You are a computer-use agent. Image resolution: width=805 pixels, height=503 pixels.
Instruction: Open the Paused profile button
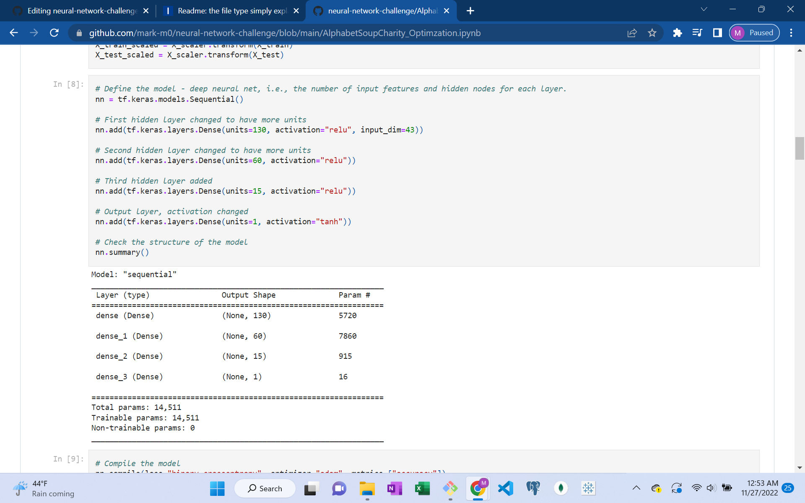point(753,33)
